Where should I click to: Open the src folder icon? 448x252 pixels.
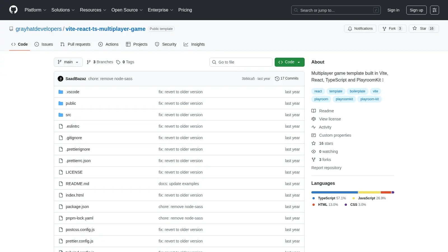pyautogui.click(x=61, y=115)
